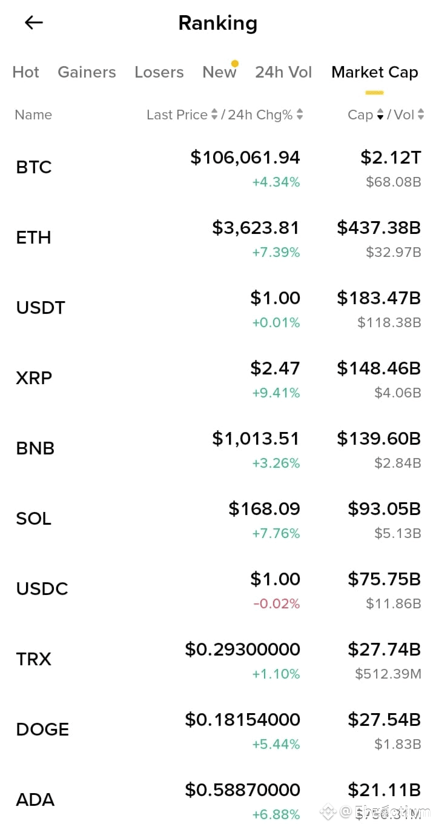Sort by 24h Chg% arrows
The height and width of the screenshot is (827, 436).
[300, 115]
